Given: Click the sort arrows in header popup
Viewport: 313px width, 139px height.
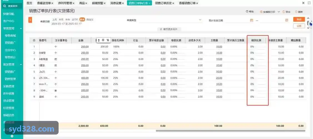Looking at the screenshot, I should pyautogui.click(x=99, y=40).
